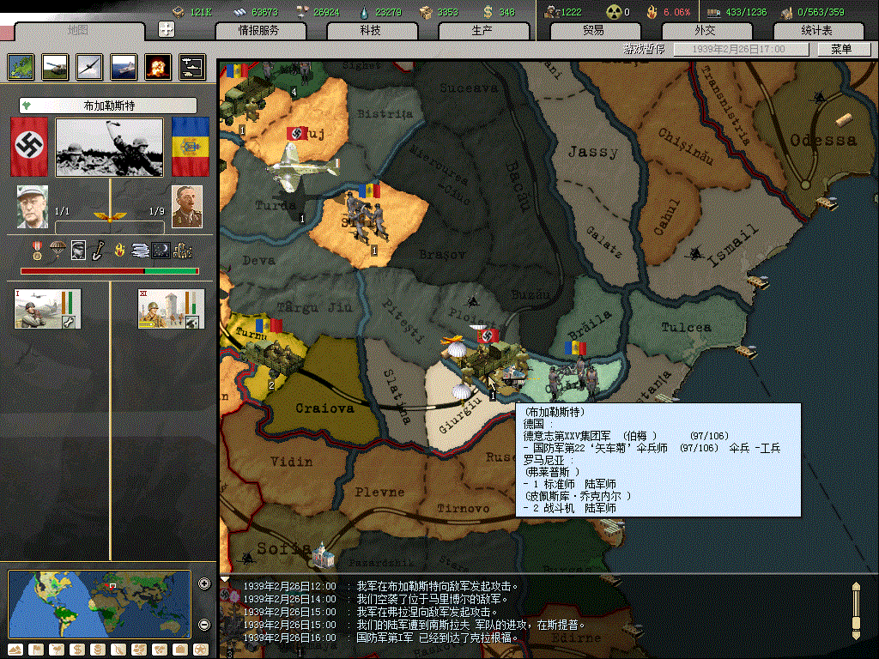This screenshot has height=659, width=879.
Task: Click the red-green battle progress bar
Action: (x=110, y=271)
